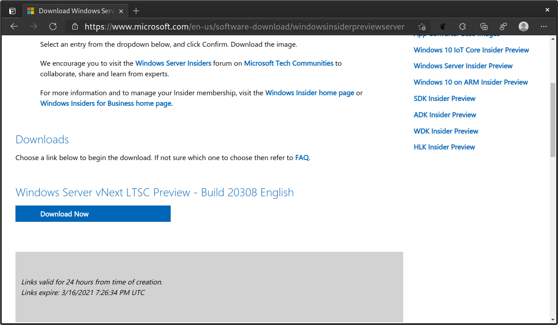Viewport: 558px width, 325px height.
Task: Go back to the previous page
Action: point(14,26)
